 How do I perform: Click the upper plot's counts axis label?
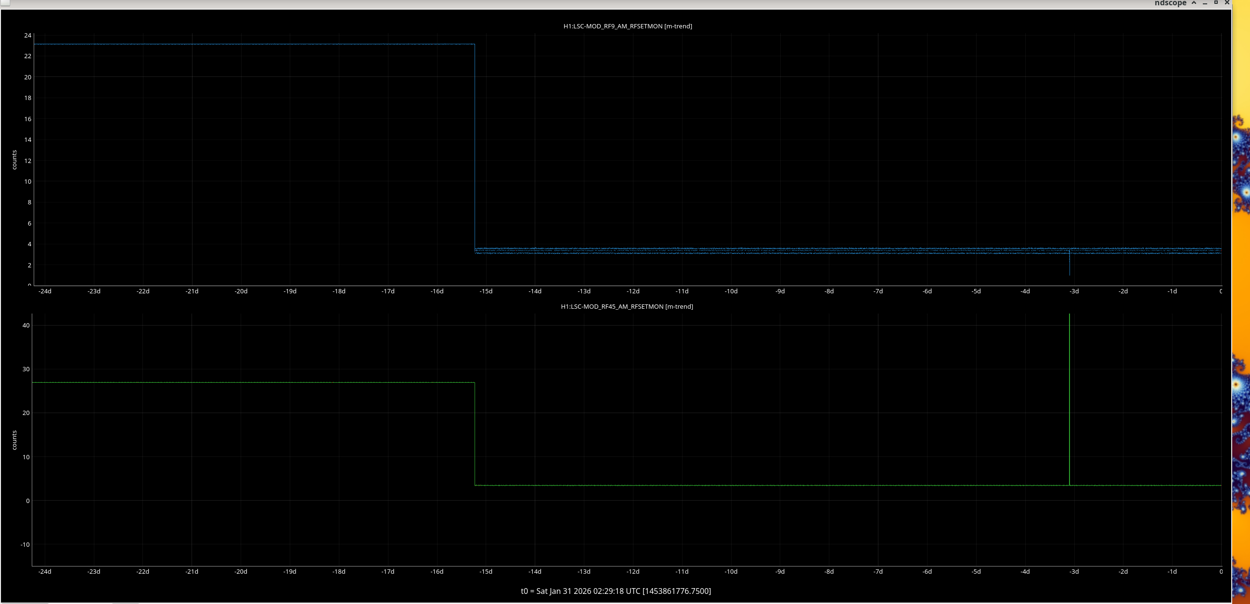pos(14,160)
